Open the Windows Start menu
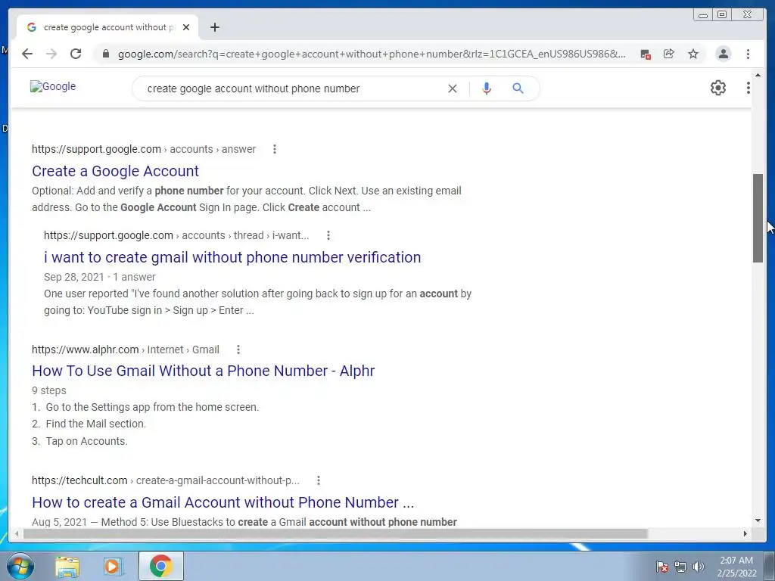The image size is (775, 581). [x=20, y=566]
